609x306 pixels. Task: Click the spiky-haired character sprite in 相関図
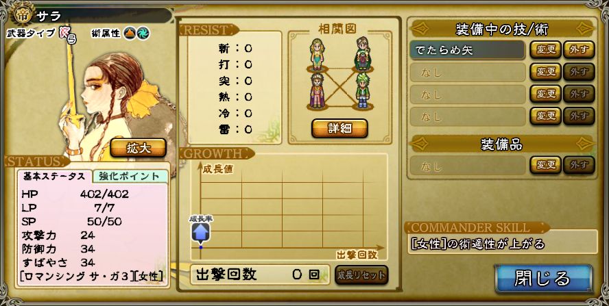(x=317, y=91)
